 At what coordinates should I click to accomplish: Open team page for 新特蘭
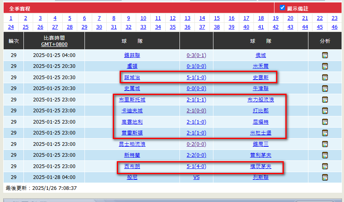click(132, 155)
